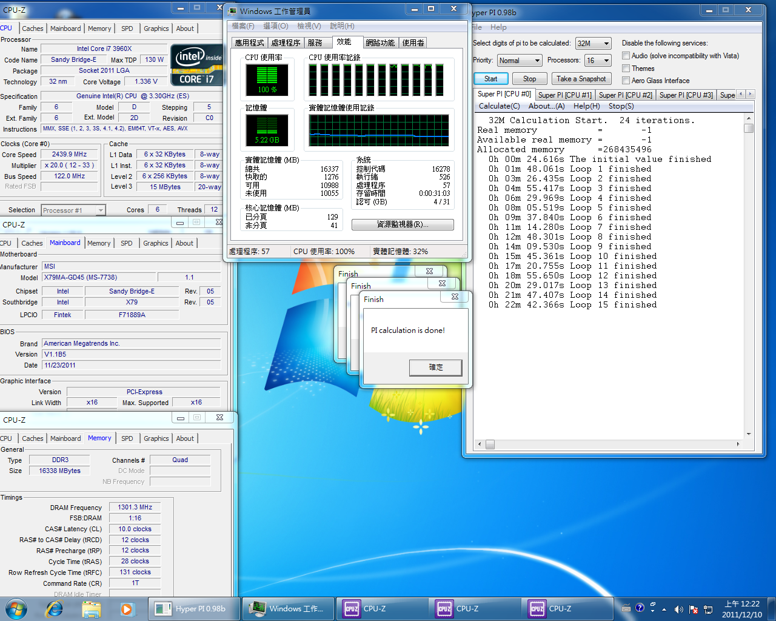Viewport: 776px width, 621px height.
Task: Switch to 處理程序 tab in Task Manager
Action: (x=286, y=43)
